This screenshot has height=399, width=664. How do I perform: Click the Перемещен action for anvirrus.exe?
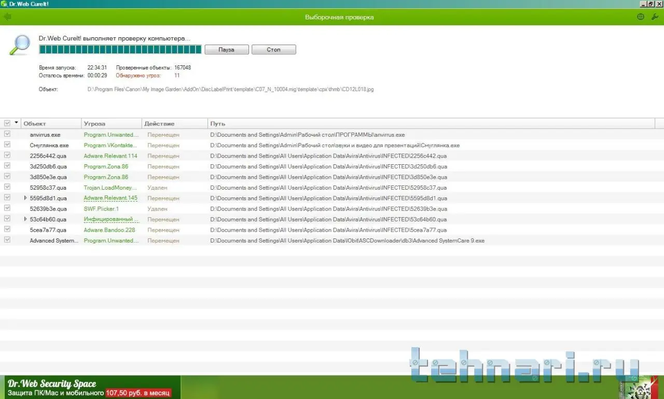[x=163, y=135]
